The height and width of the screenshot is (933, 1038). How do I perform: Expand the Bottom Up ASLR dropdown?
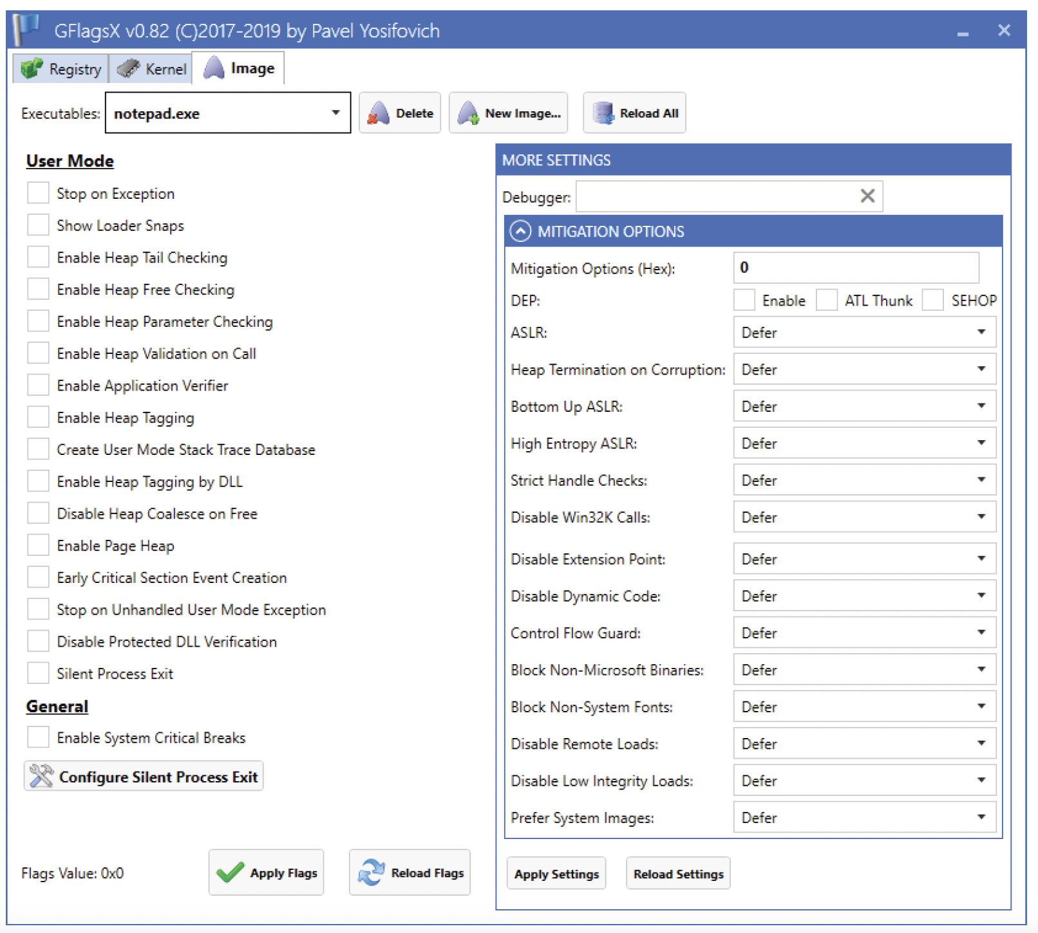pyautogui.click(x=865, y=406)
